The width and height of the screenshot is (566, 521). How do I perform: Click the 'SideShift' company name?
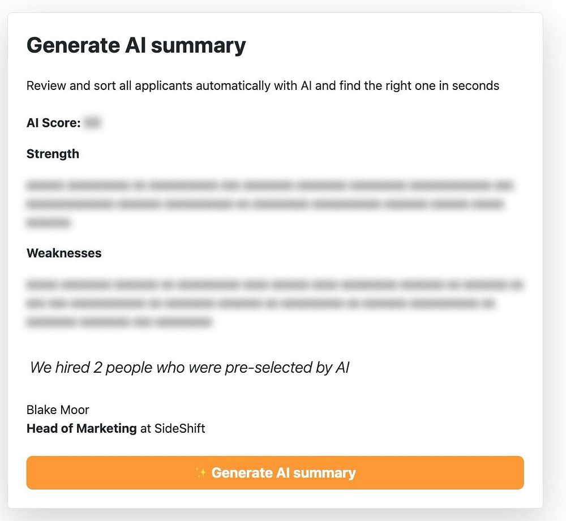180,429
